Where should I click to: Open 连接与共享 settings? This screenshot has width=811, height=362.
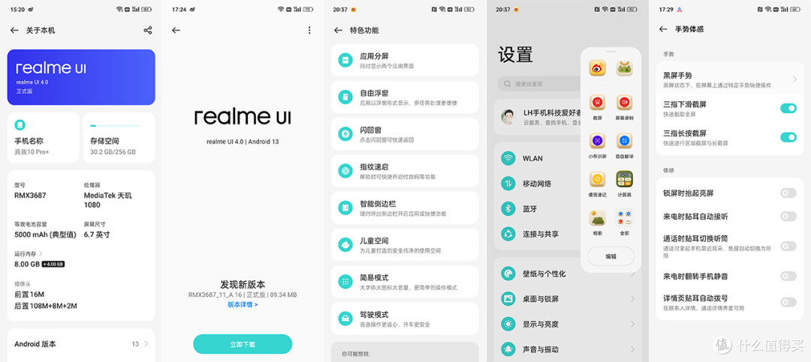click(x=538, y=234)
